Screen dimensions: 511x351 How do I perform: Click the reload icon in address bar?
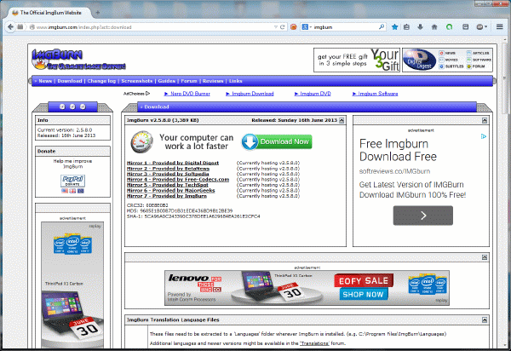click(x=282, y=27)
